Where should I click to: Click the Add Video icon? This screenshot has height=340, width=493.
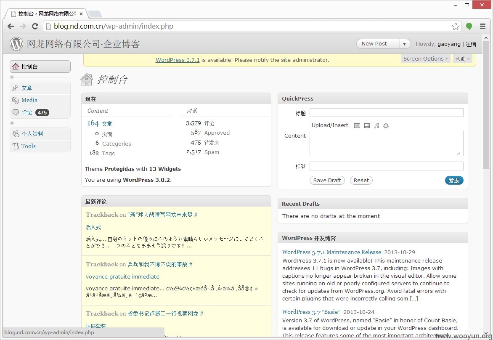367,126
